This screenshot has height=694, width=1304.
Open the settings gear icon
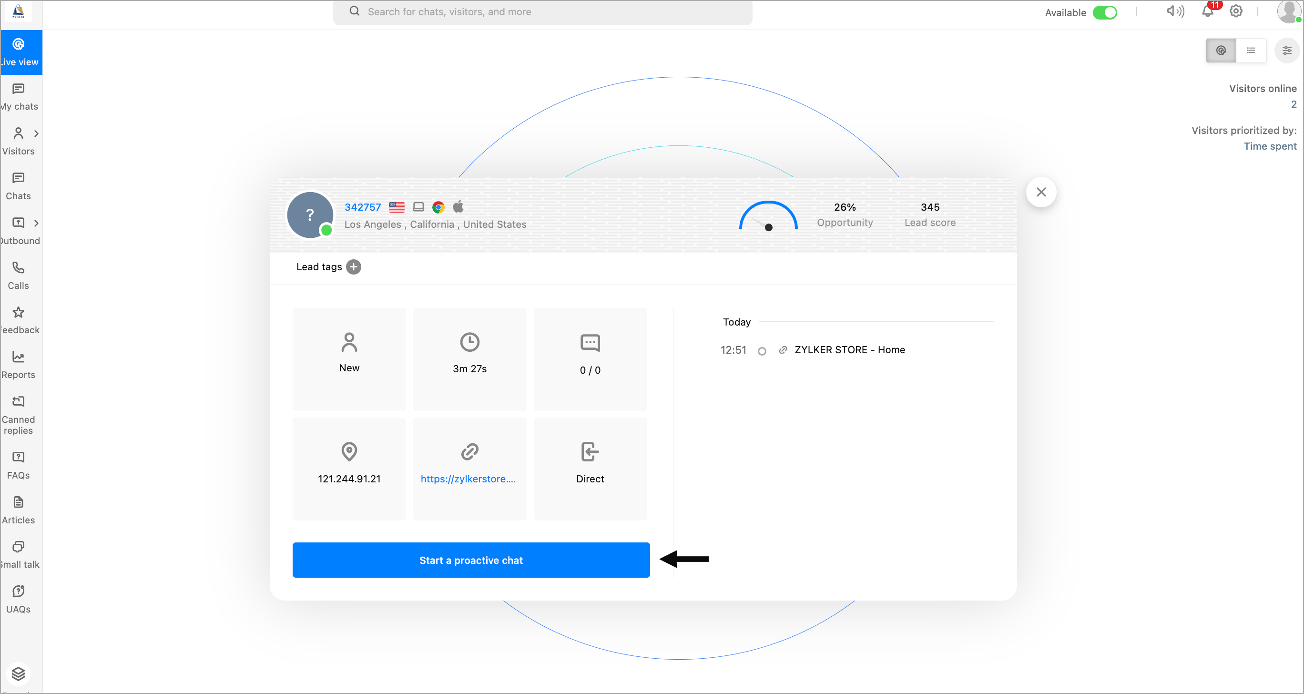coord(1236,11)
